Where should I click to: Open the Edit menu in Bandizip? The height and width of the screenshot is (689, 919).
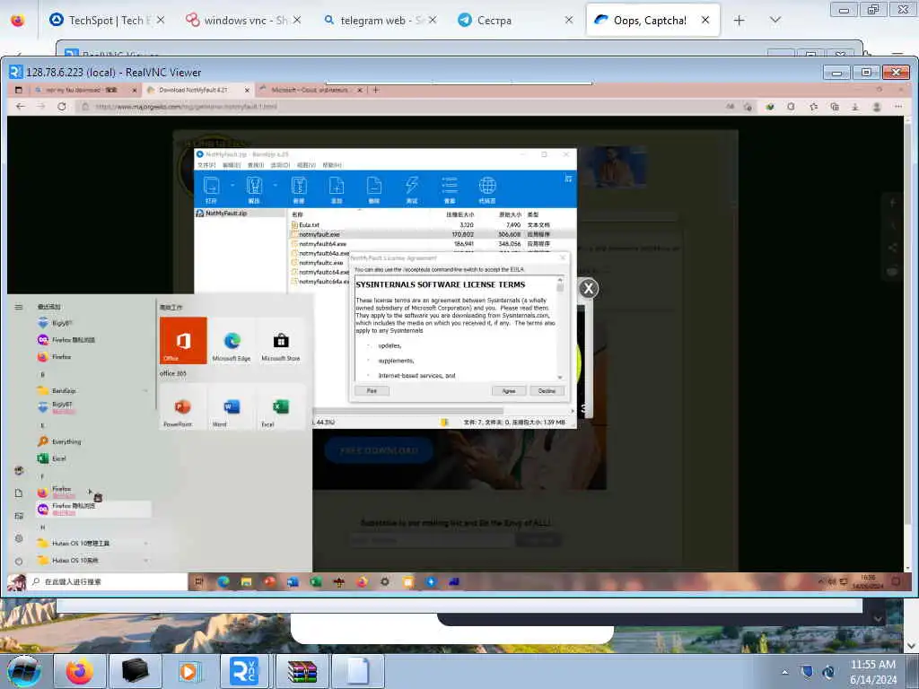pyautogui.click(x=232, y=165)
